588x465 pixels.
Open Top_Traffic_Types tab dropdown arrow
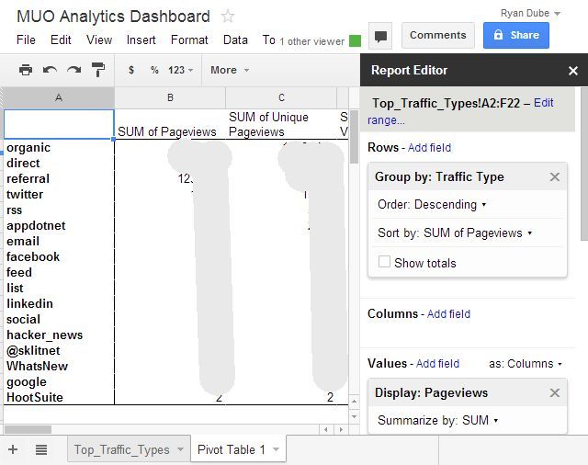click(180, 449)
